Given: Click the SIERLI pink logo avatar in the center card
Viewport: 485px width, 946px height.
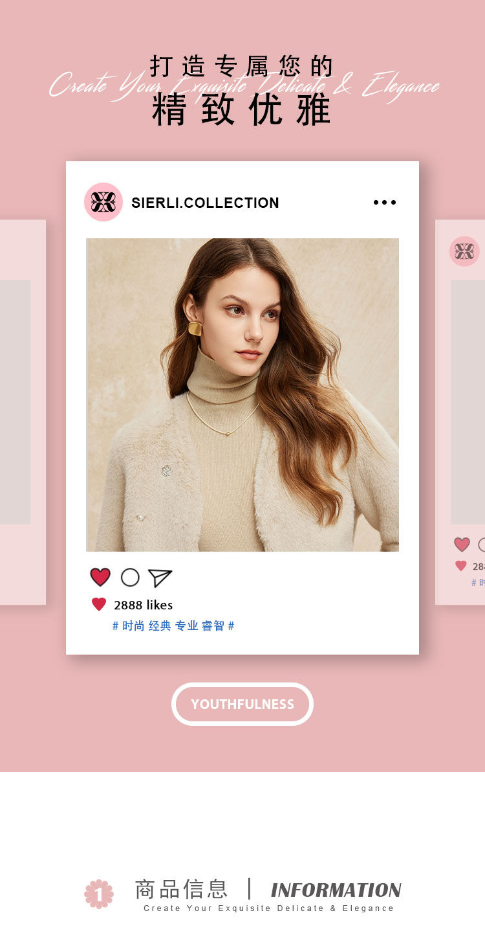Looking at the screenshot, I should [103, 202].
